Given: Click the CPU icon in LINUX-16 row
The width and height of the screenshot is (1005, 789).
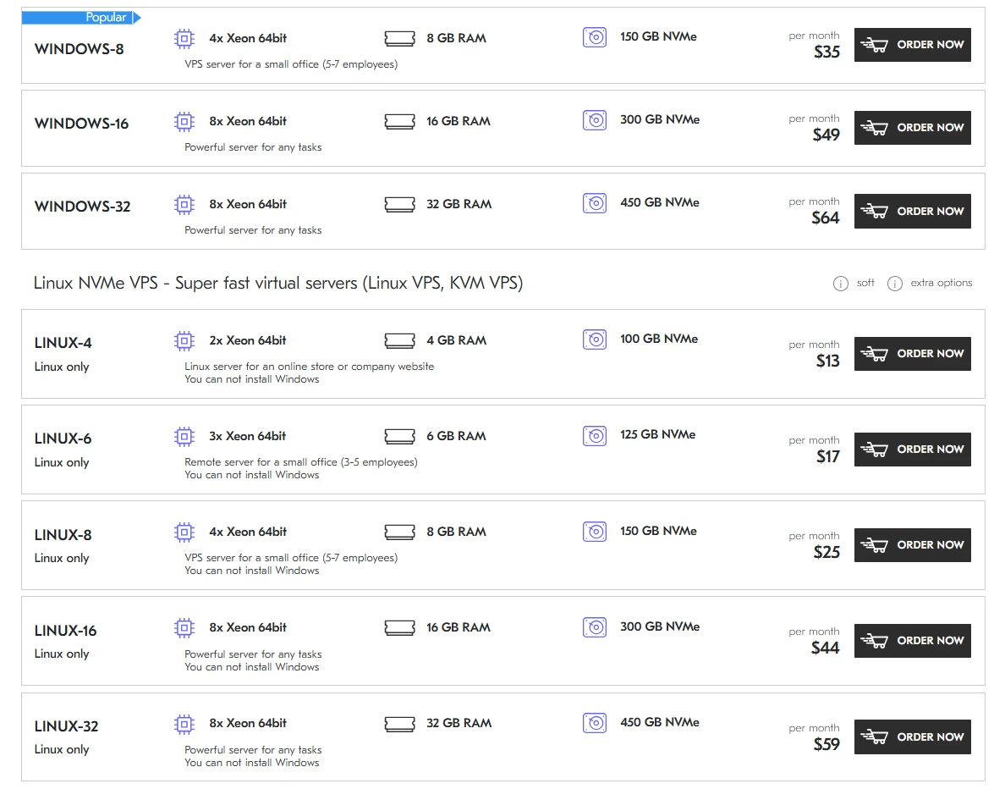Looking at the screenshot, I should [184, 627].
